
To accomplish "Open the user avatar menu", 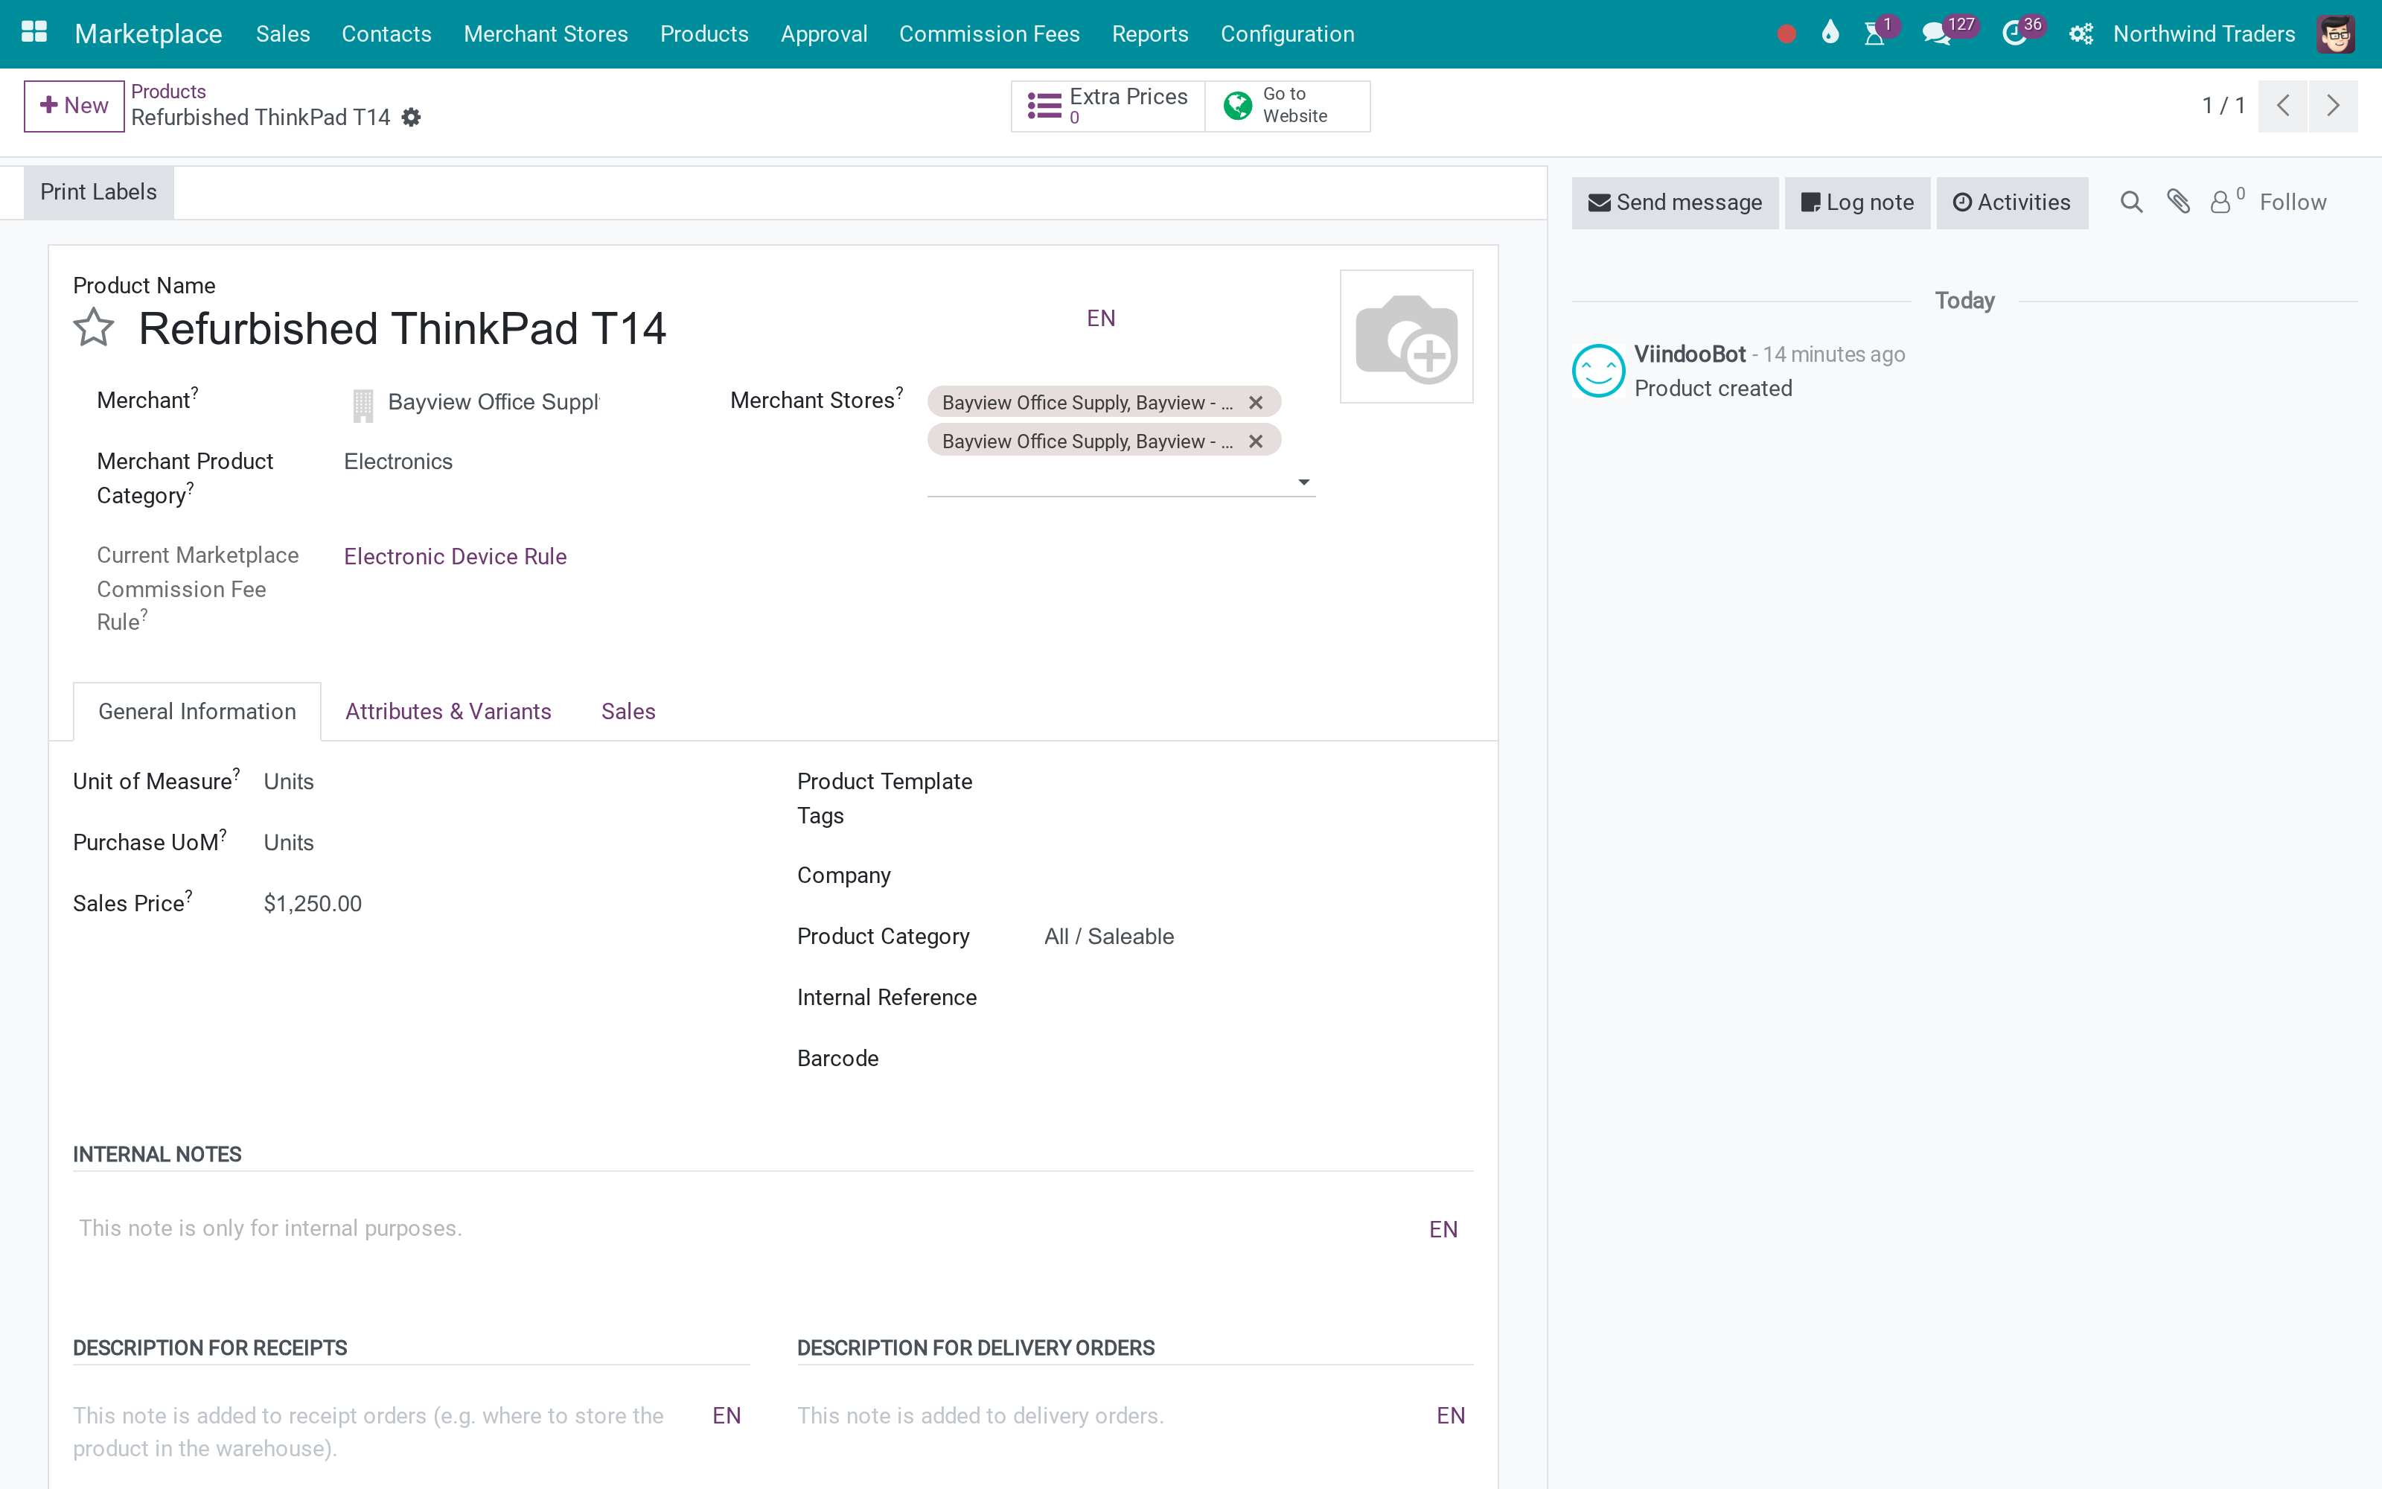I will 2336,34.
